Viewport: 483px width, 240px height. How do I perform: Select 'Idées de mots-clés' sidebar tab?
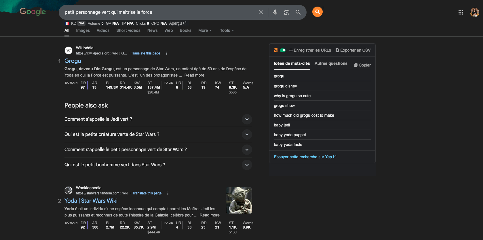click(292, 64)
